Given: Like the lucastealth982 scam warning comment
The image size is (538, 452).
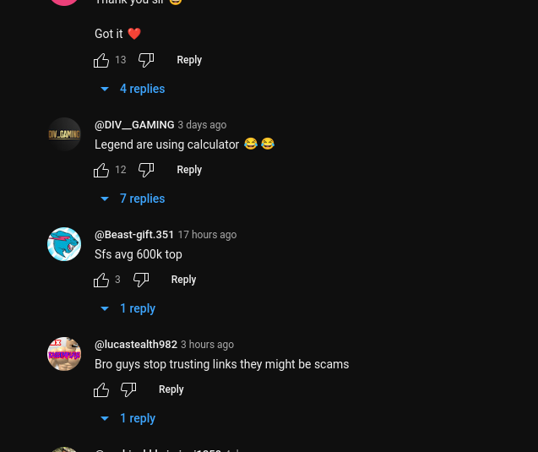Looking at the screenshot, I should click(101, 389).
